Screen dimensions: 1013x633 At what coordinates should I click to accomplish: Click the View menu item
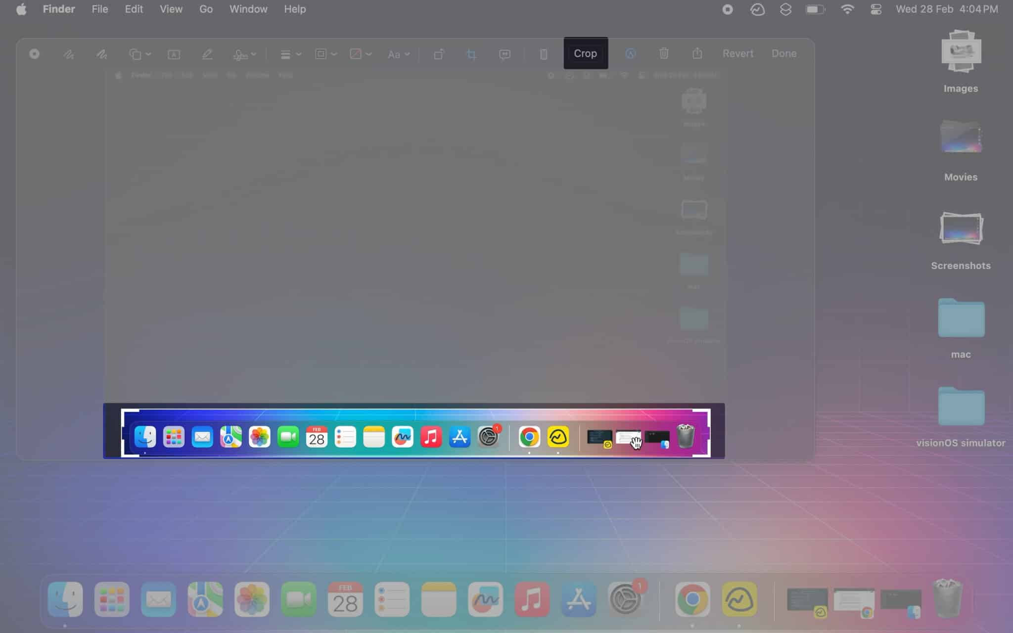171,9
